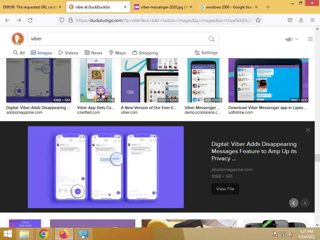Image resolution: width=320 pixels, height=240 pixels.
Task: Close the viber-messenger-2020.jpg tab
Action: (x=191, y=7)
